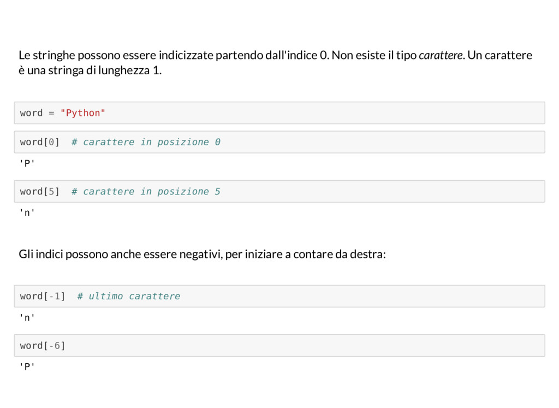Select the word[5] code cell

tap(279, 192)
